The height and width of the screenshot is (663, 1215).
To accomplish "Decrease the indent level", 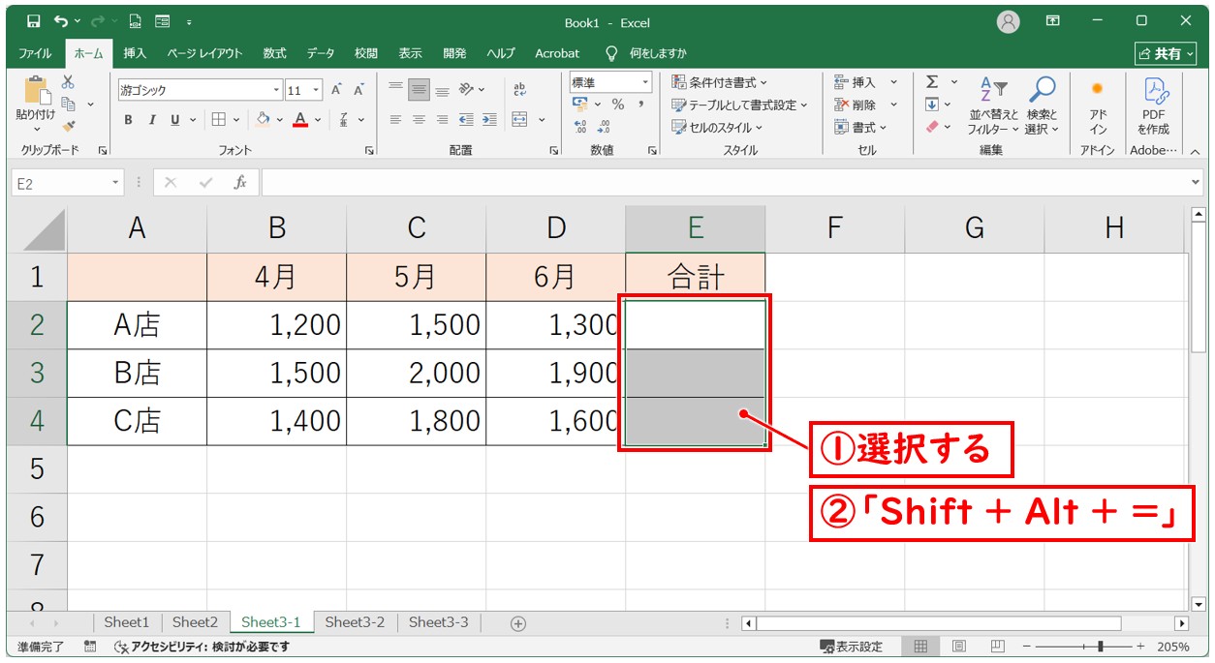I will click(x=466, y=119).
